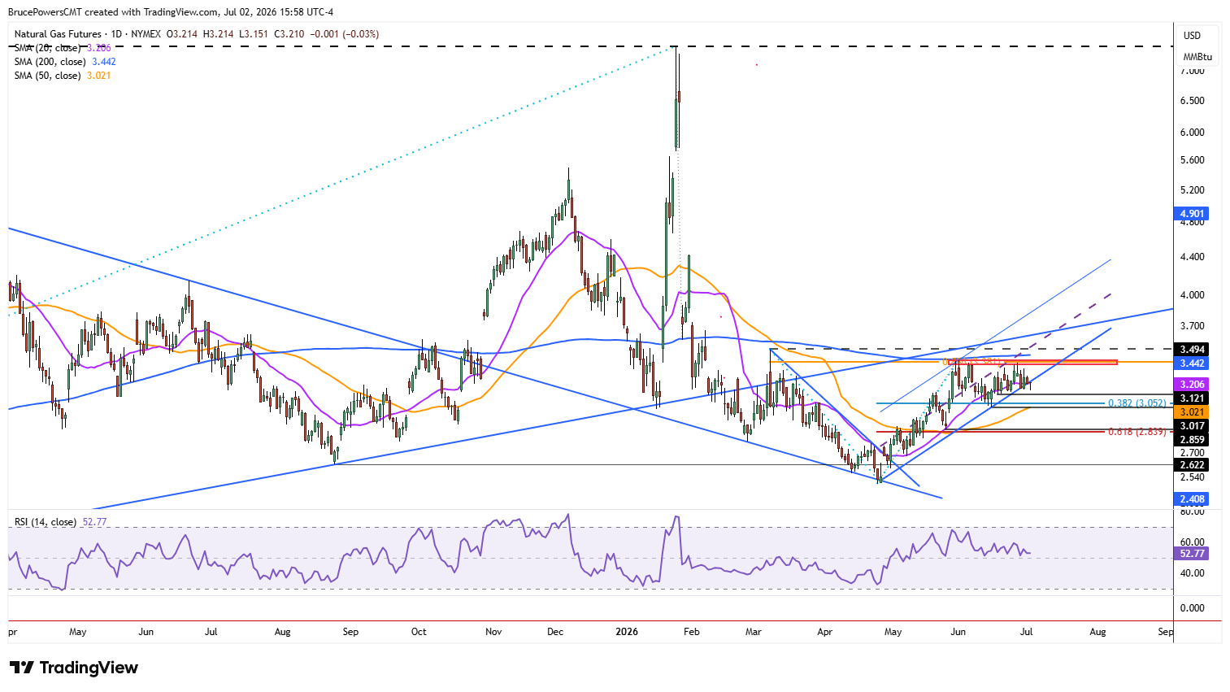Click the USD currency label

tap(1192, 36)
